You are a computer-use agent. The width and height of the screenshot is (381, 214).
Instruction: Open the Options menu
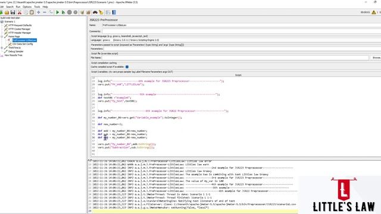27,7
